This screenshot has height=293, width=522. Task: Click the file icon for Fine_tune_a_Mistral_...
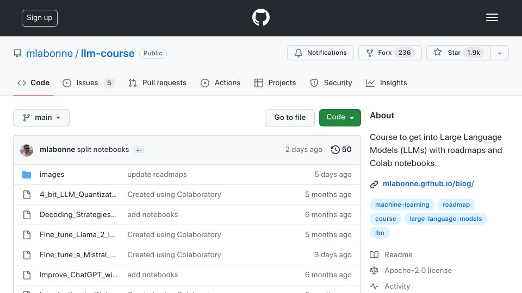pos(27,255)
